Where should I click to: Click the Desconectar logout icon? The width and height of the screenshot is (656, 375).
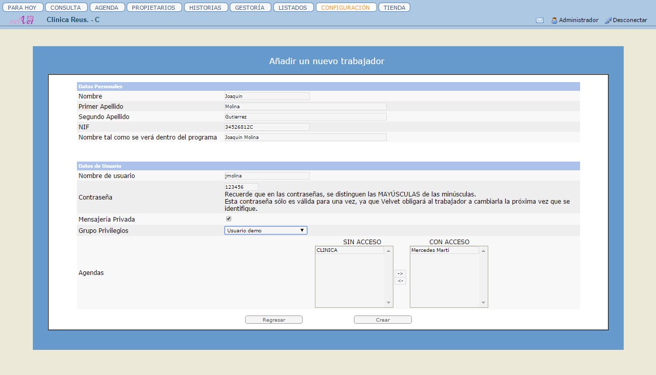[x=608, y=21]
